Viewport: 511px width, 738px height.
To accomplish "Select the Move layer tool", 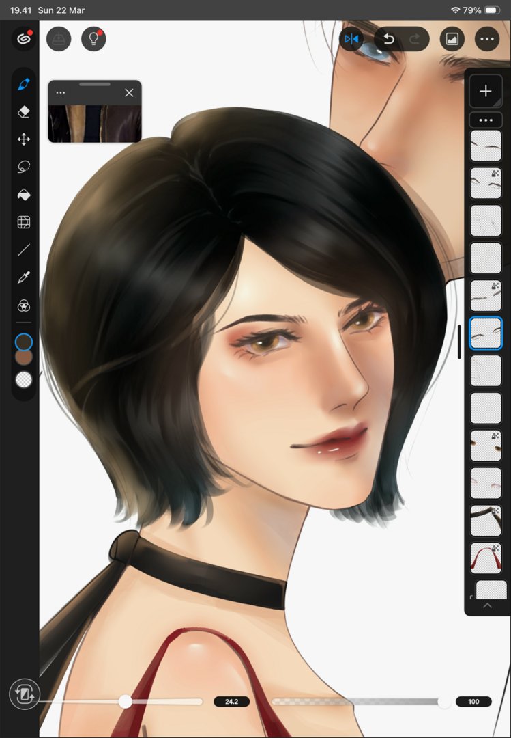I will [23, 139].
